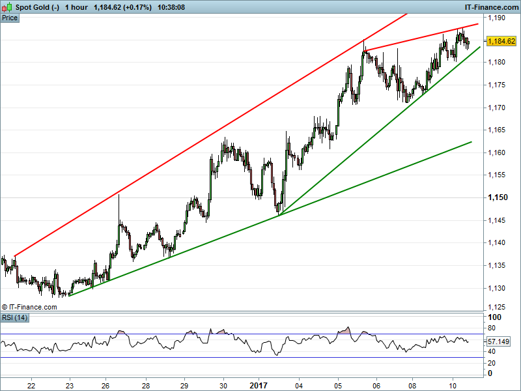Click the 1,190 price axis label
The height and width of the screenshot is (391, 521).
tap(496, 18)
